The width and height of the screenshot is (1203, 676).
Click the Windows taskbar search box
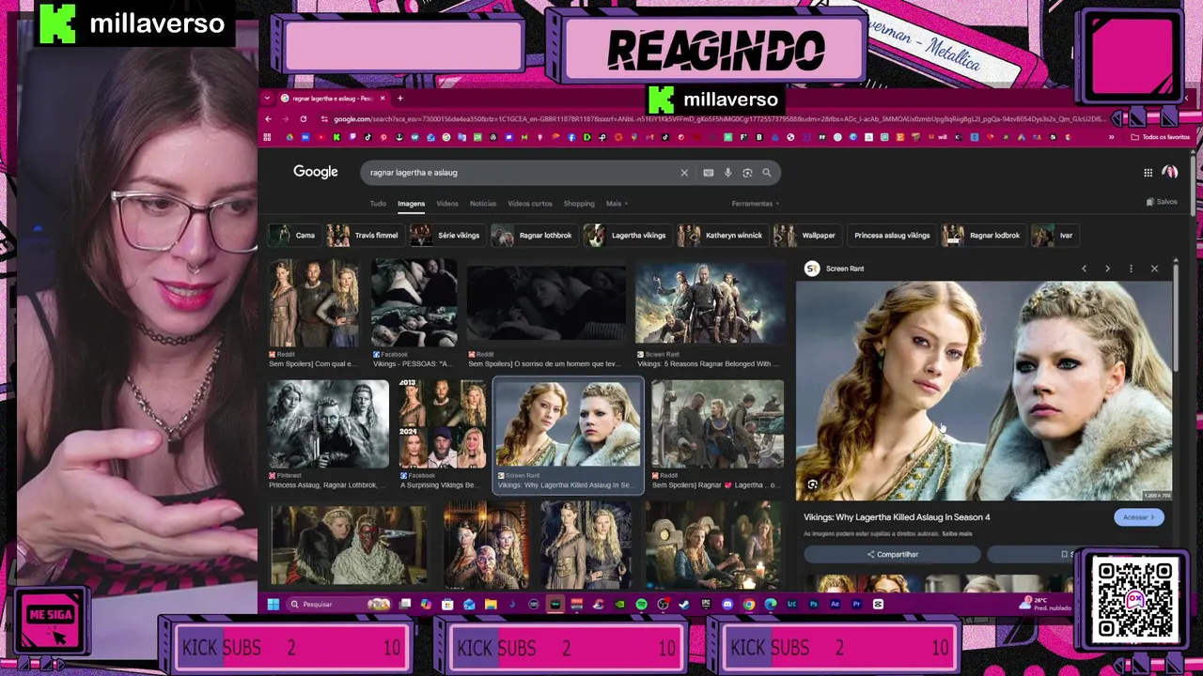[338, 604]
